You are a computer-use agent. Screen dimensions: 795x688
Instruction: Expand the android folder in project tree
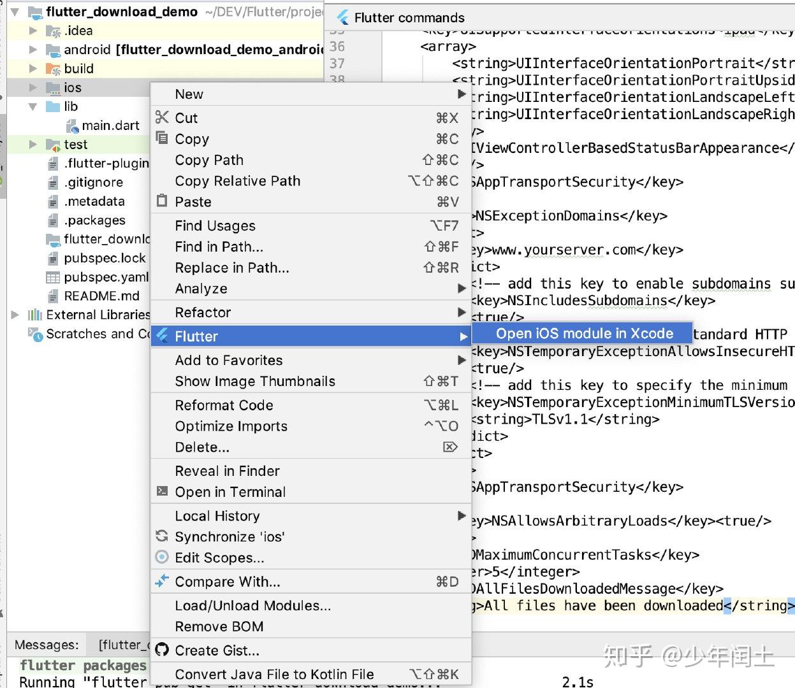[33, 49]
